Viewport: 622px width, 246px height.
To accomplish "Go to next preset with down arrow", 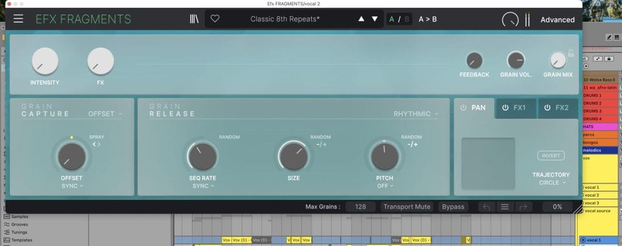I will (375, 19).
